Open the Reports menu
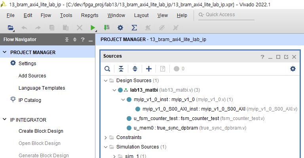304x158 pixels. 90,15
